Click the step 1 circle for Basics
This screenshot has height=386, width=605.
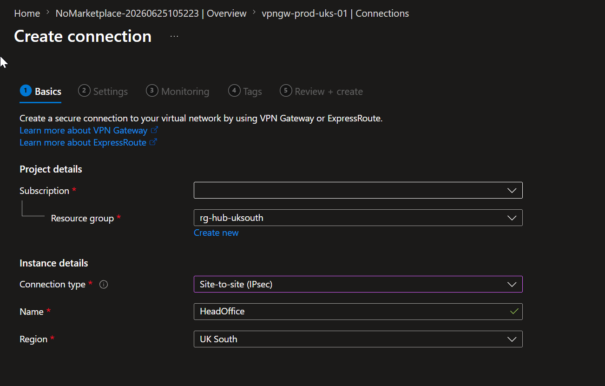point(26,91)
